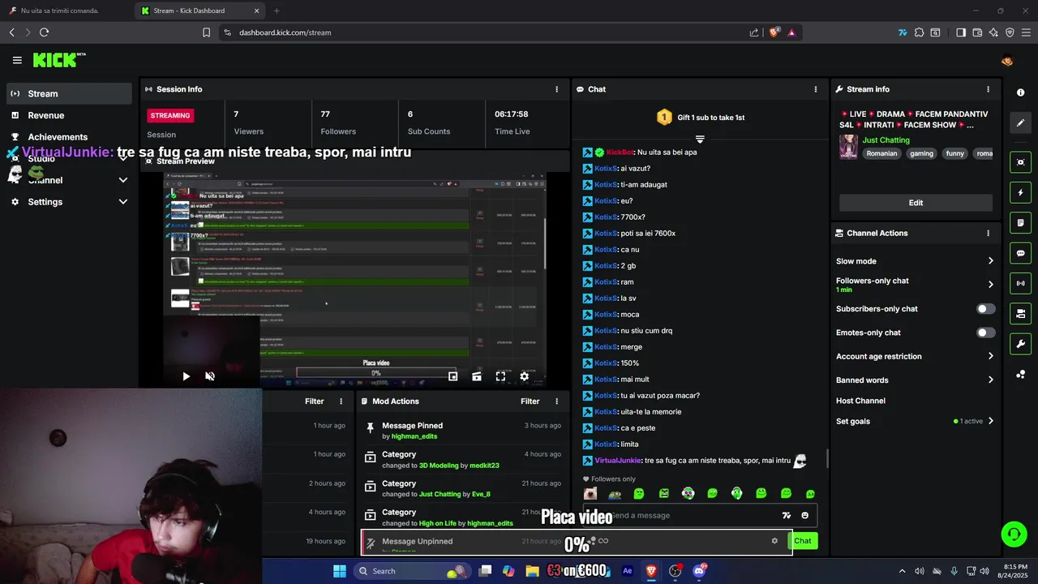Image resolution: width=1038 pixels, height=584 pixels.
Task: Collapse pinned message arrow below gift banner
Action: 700,140
